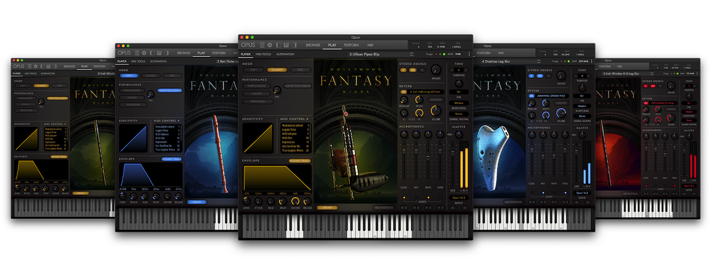713x272 pixels.
Task: Adjust the Stereo Double Amount knob
Action: [436, 69]
